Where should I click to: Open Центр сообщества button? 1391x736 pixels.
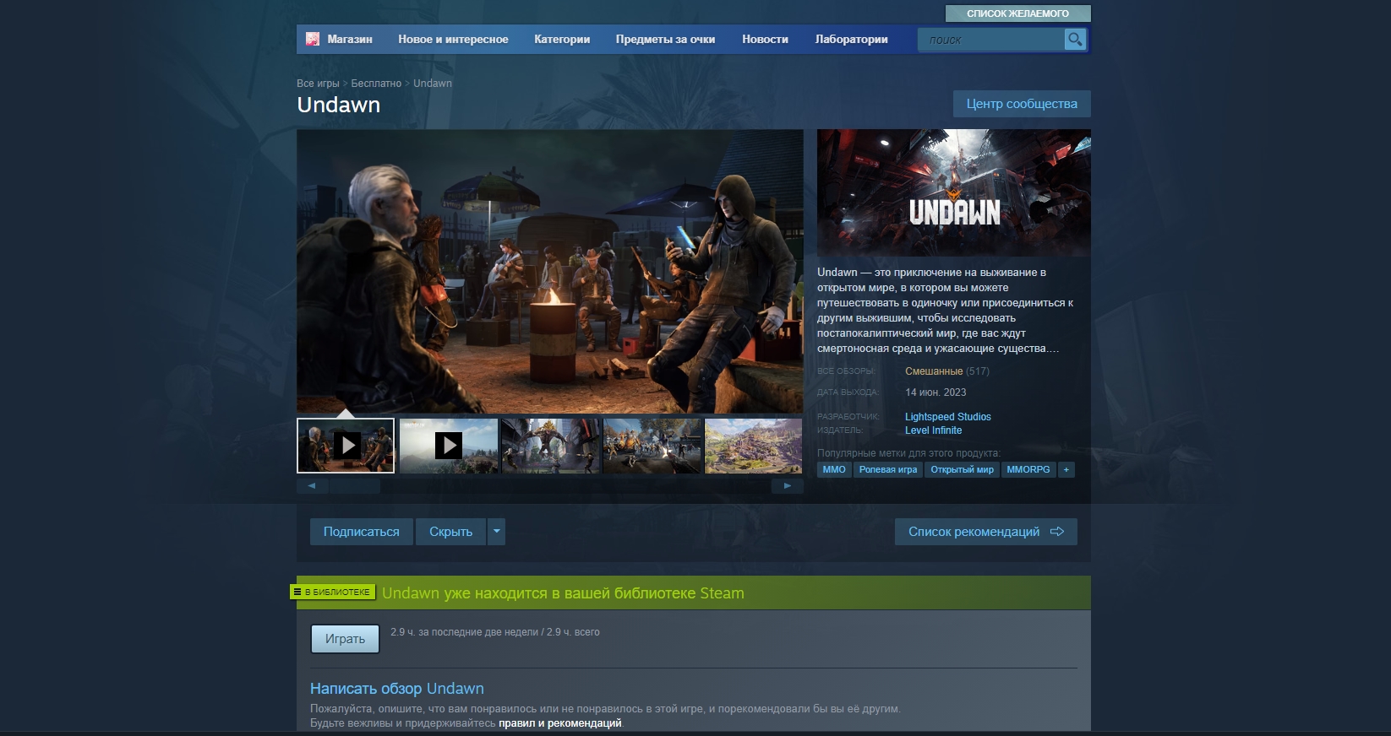[x=1022, y=104]
